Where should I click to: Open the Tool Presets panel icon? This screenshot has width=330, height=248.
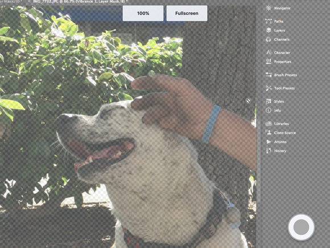269,88
